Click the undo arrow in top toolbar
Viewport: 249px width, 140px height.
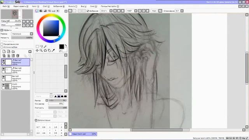[x=70, y=11]
